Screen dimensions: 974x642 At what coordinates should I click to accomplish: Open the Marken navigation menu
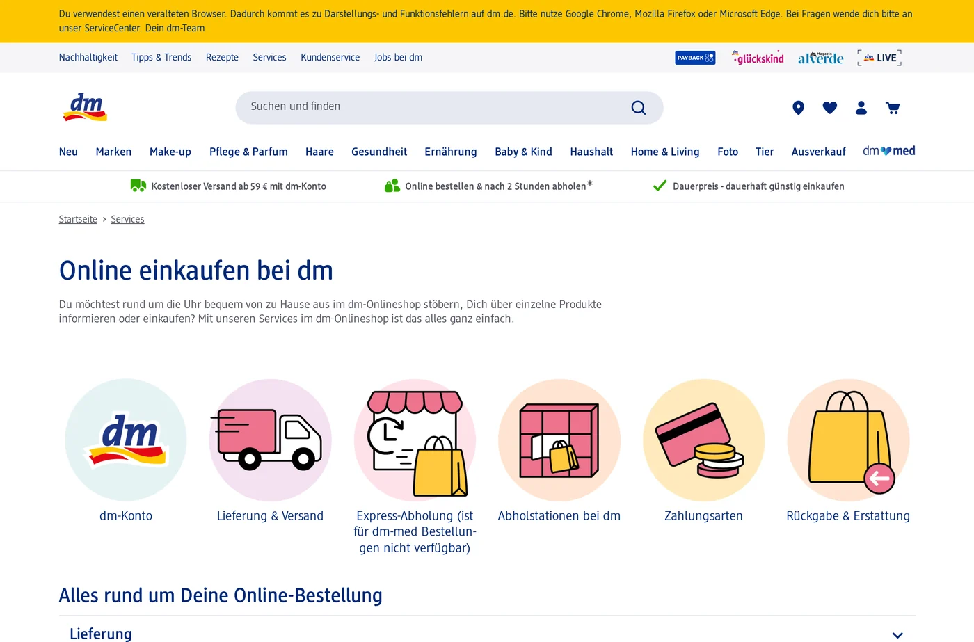tap(113, 152)
